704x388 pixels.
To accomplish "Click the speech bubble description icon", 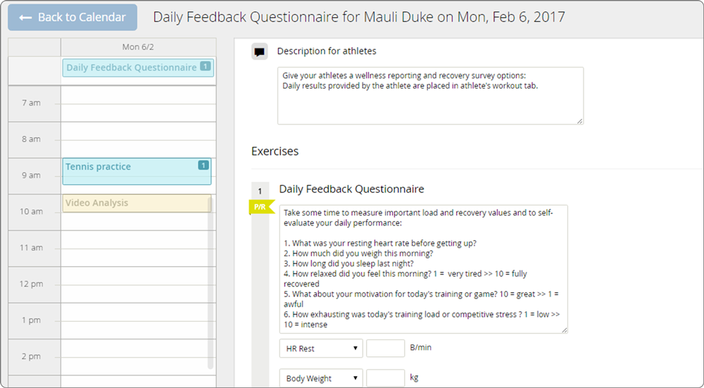I will click(260, 51).
